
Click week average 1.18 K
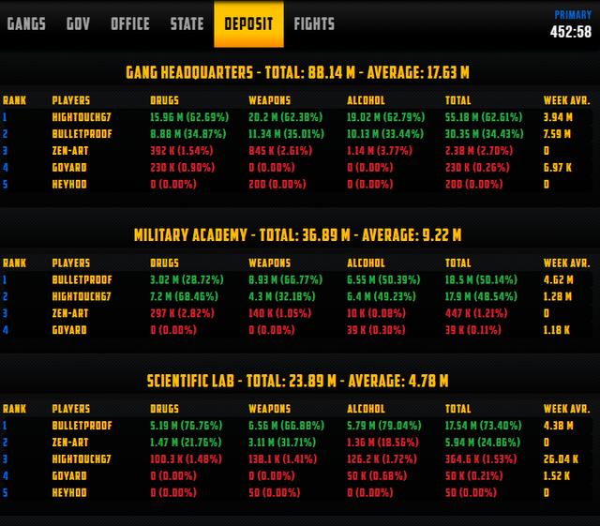pos(556,330)
